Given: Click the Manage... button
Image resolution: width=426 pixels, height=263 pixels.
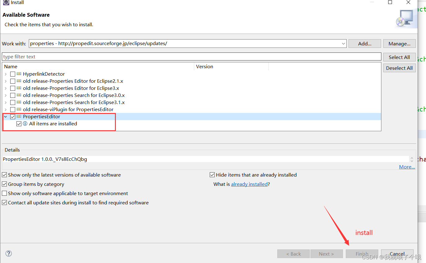Looking at the screenshot, I should pos(399,44).
